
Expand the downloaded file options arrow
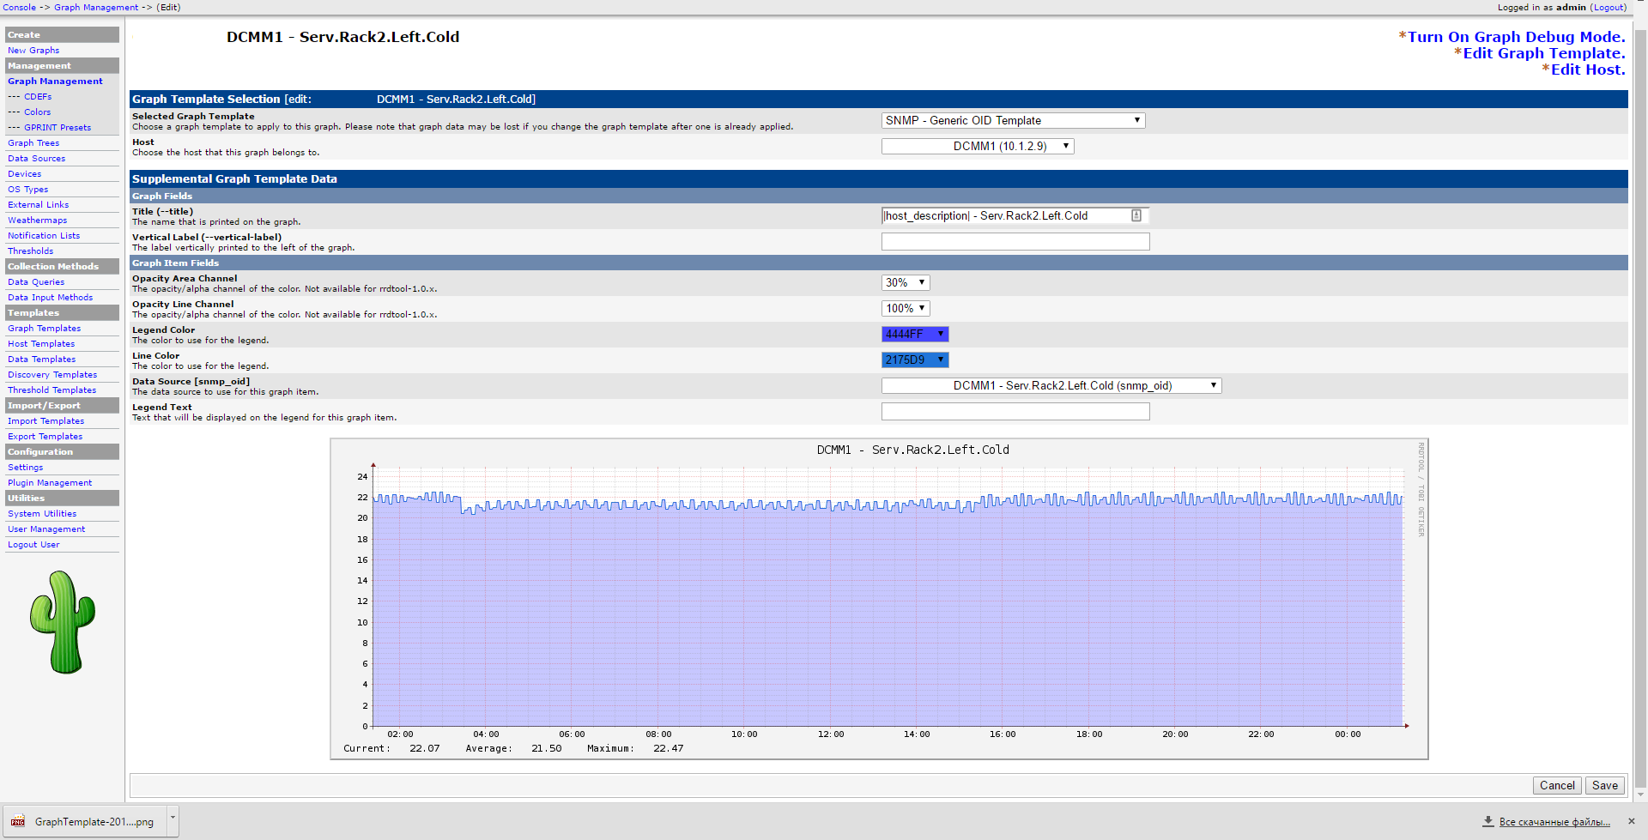tap(173, 819)
